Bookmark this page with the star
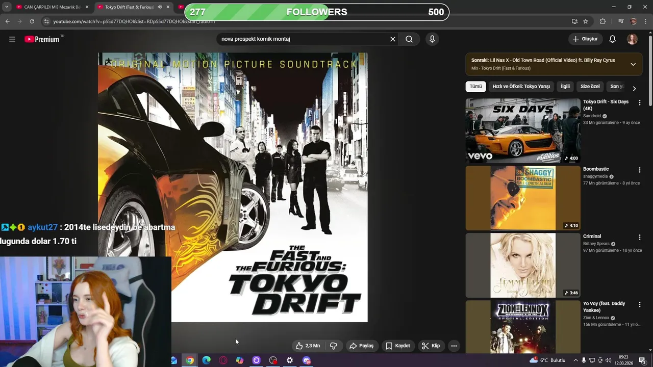Image resolution: width=653 pixels, height=367 pixels. (586, 21)
